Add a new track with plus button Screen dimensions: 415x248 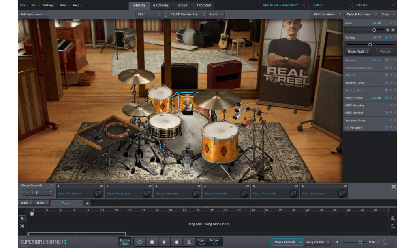point(88,203)
